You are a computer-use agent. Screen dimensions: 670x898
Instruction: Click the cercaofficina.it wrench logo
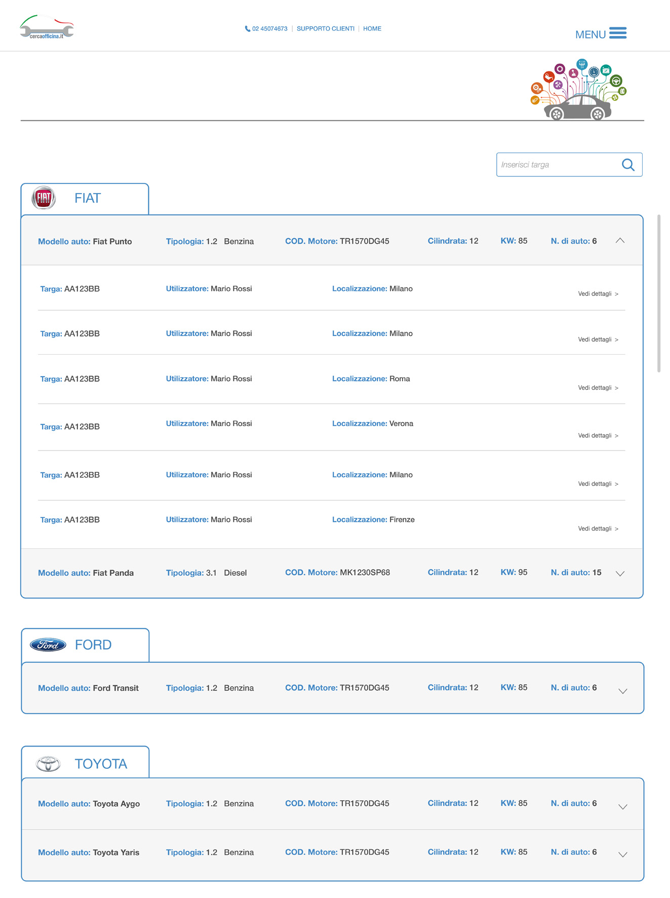[x=47, y=27]
